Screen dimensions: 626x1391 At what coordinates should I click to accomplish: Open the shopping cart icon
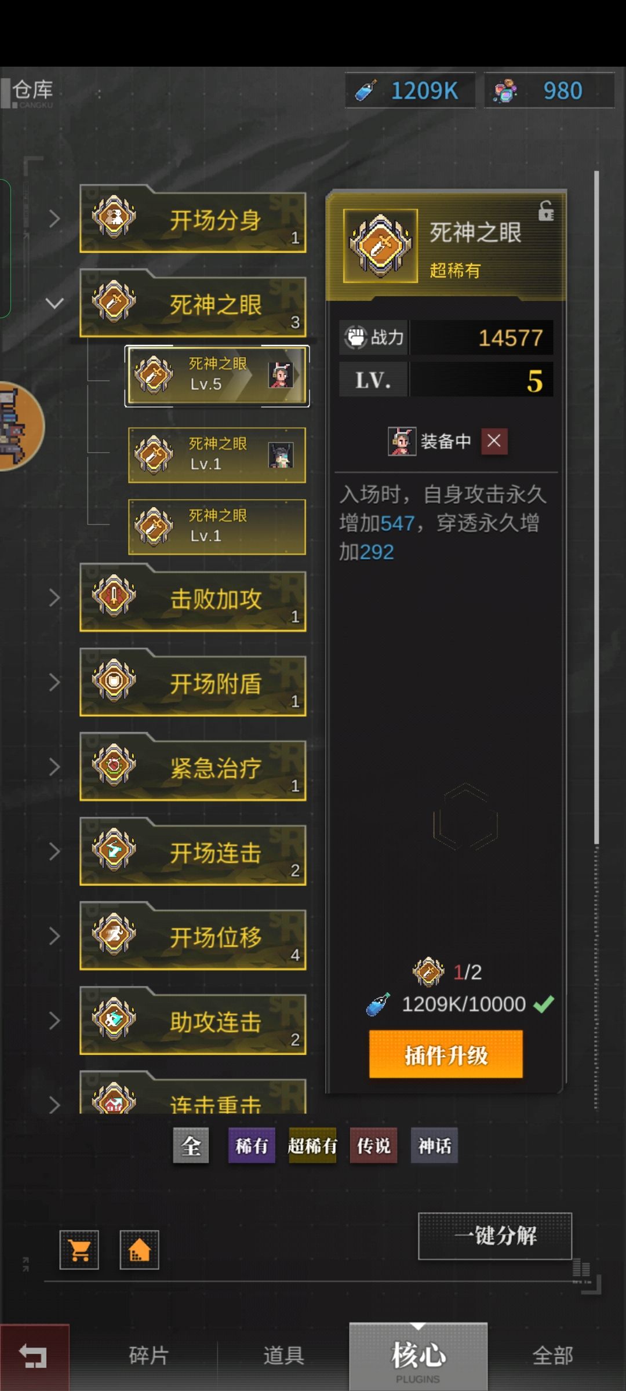(79, 1250)
